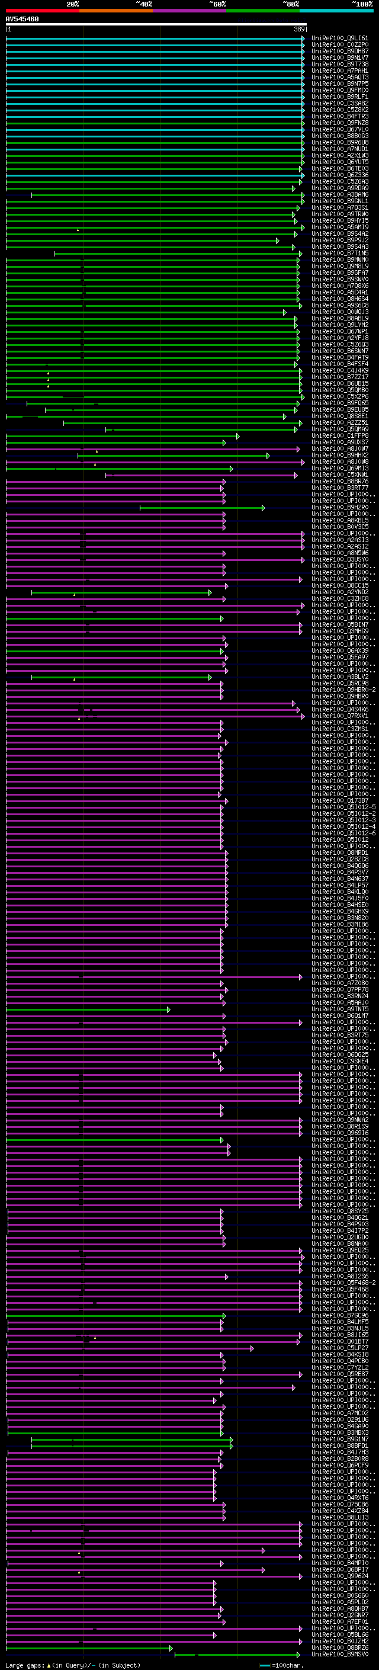Screen dimensions: 379x1670
Task: Select UniRef100_Q9LYM2 label
Action: pyautogui.click(x=340, y=325)
